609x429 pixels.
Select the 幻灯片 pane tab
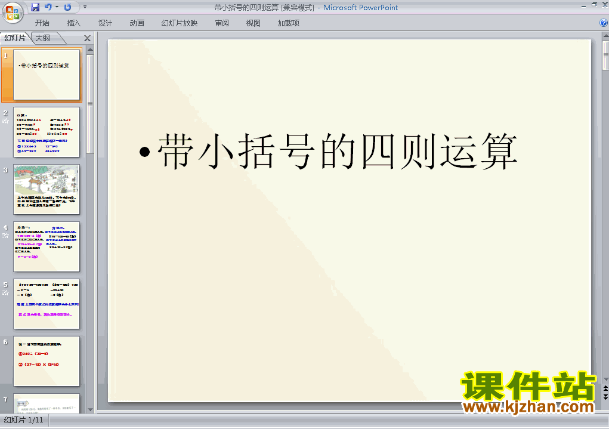click(x=15, y=38)
